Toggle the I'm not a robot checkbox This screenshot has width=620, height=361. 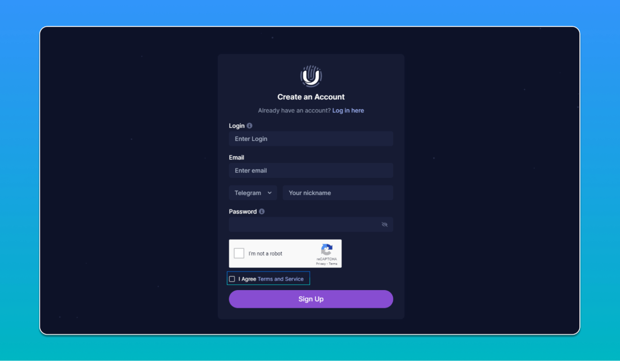pos(239,253)
